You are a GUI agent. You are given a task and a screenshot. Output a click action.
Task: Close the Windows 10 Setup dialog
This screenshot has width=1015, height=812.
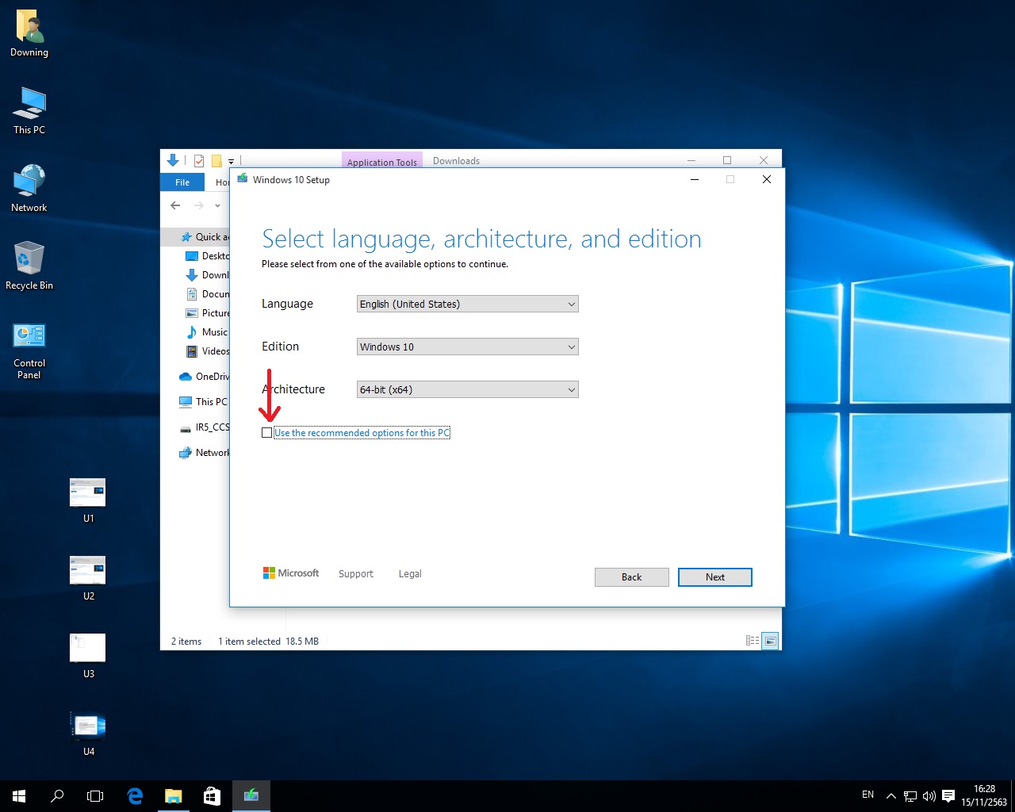pos(767,179)
